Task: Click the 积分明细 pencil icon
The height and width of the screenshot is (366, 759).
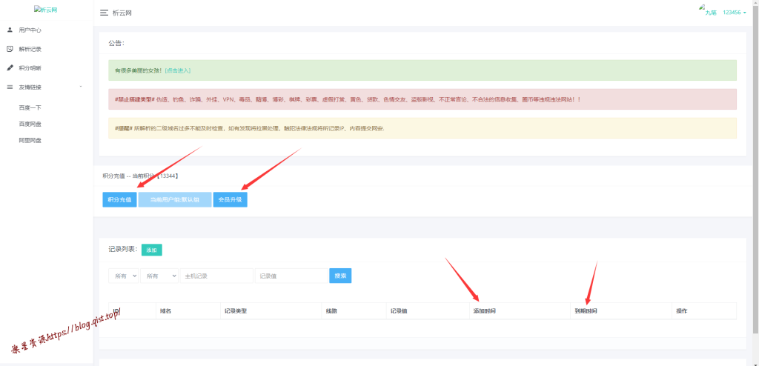Action: [x=10, y=68]
